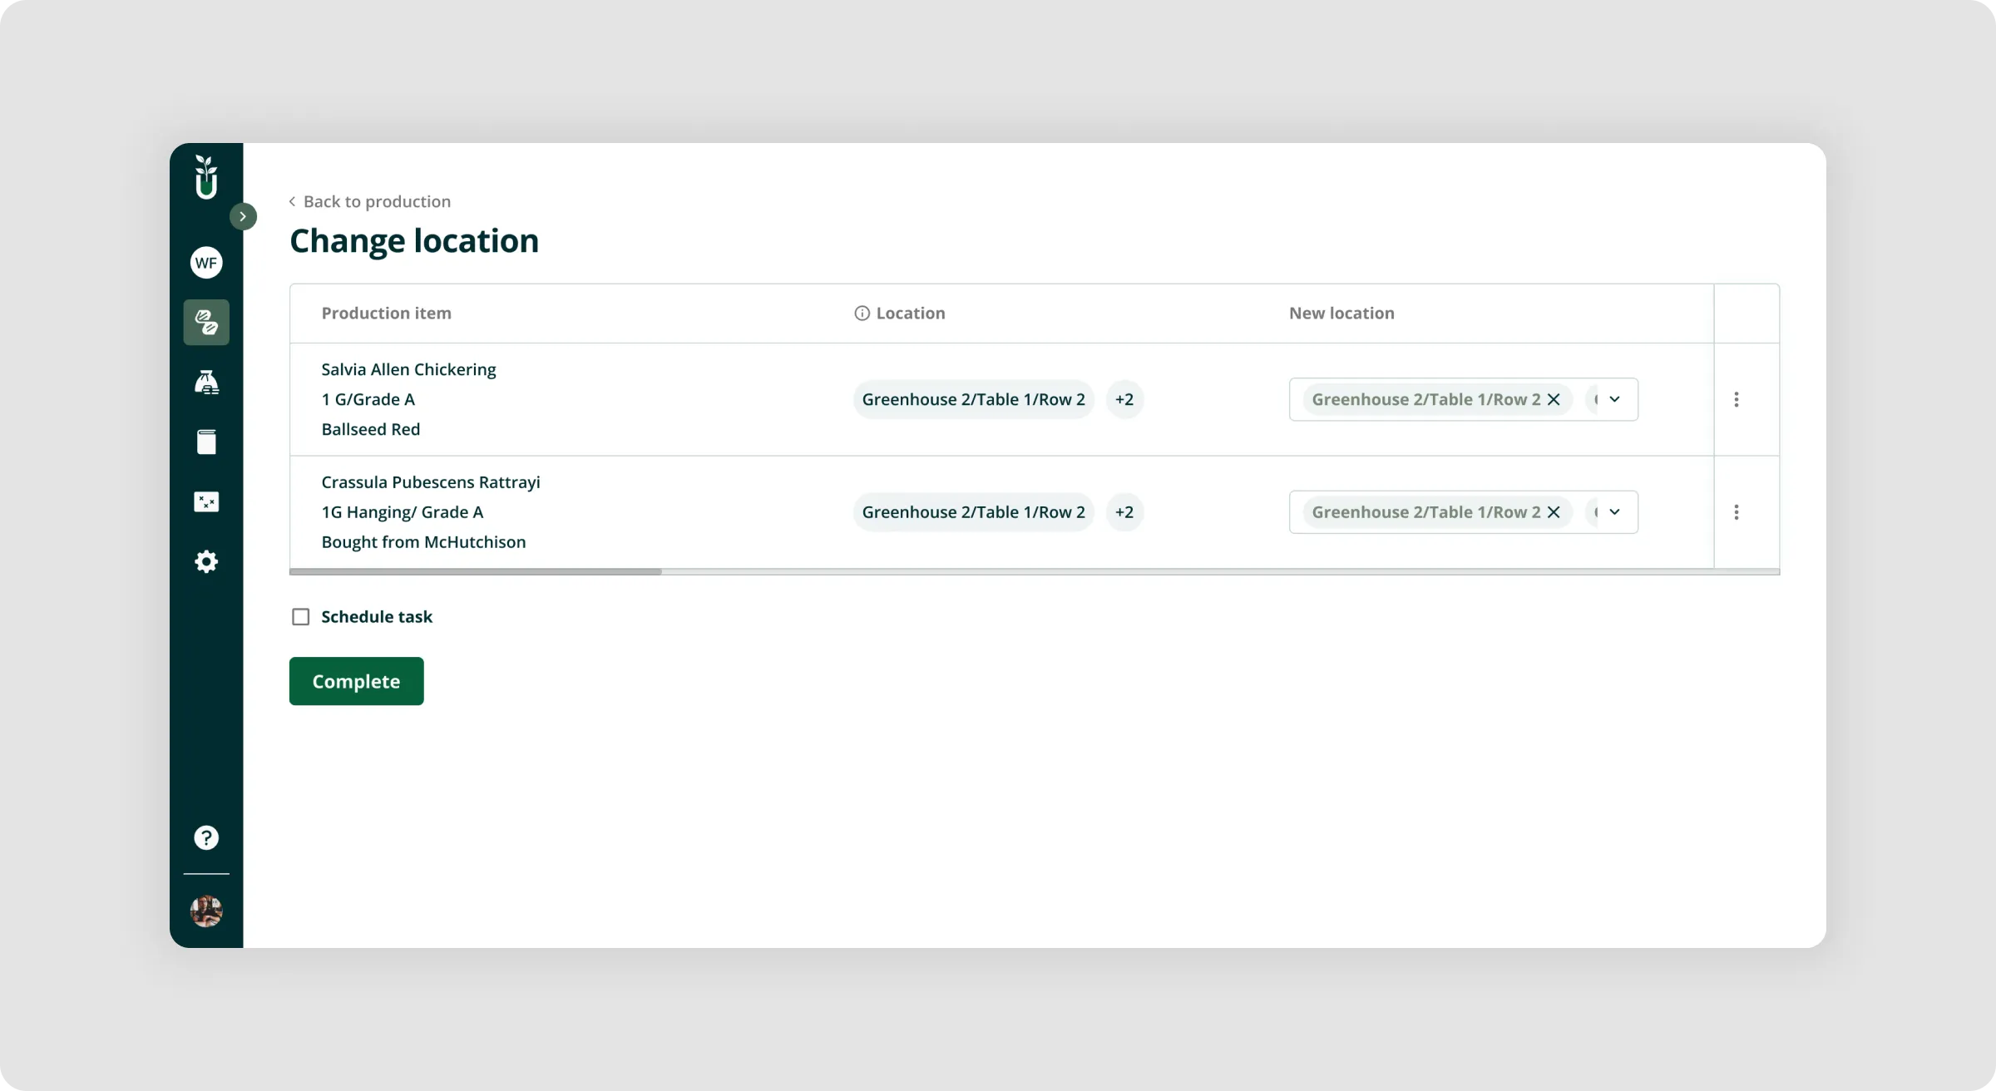Open the catalog book icon in sidebar
The height and width of the screenshot is (1091, 1996).
point(206,442)
